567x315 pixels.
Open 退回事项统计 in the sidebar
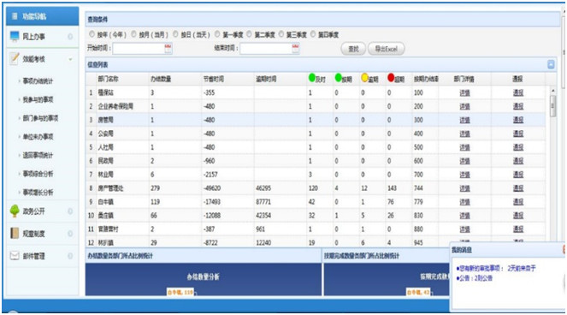(38, 155)
